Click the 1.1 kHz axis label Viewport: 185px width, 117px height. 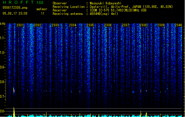point(2,38)
